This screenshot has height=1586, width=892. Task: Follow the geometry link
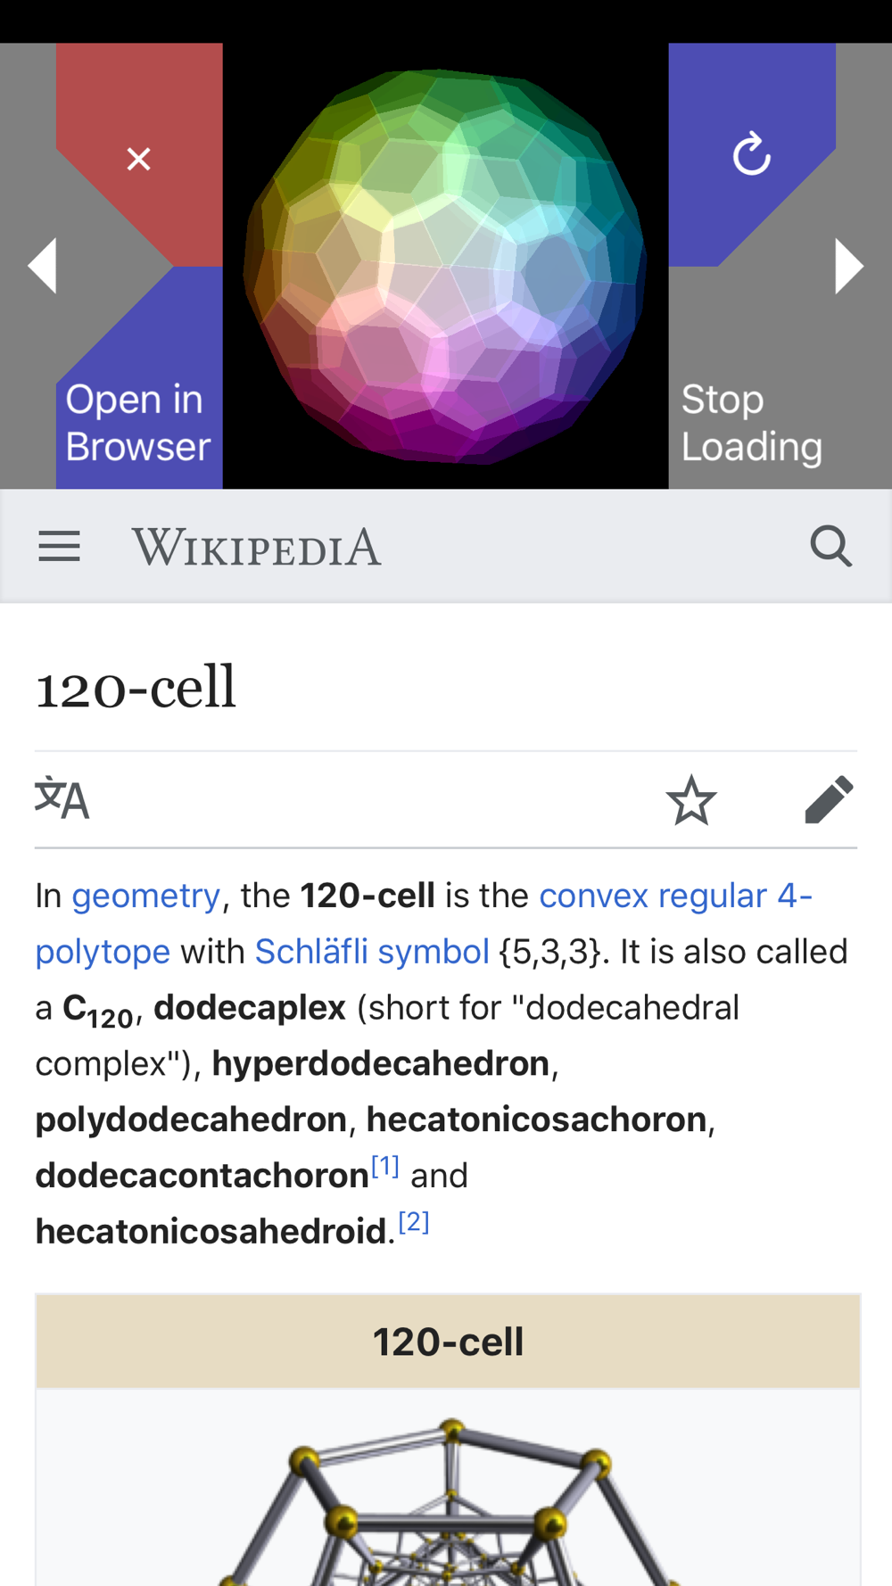145,896
